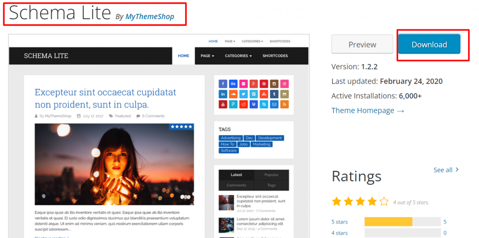Switch to the Comments tab in widget
Viewport: 479px width, 238px height.
[236, 185]
